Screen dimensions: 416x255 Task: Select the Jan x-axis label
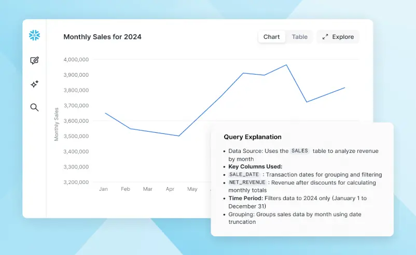point(103,189)
